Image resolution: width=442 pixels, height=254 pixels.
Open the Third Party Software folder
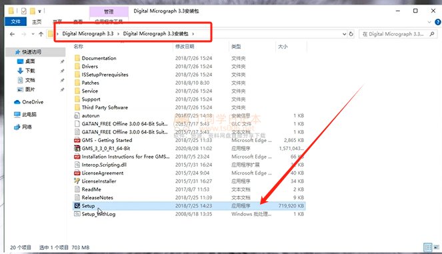pyautogui.click(x=105, y=107)
